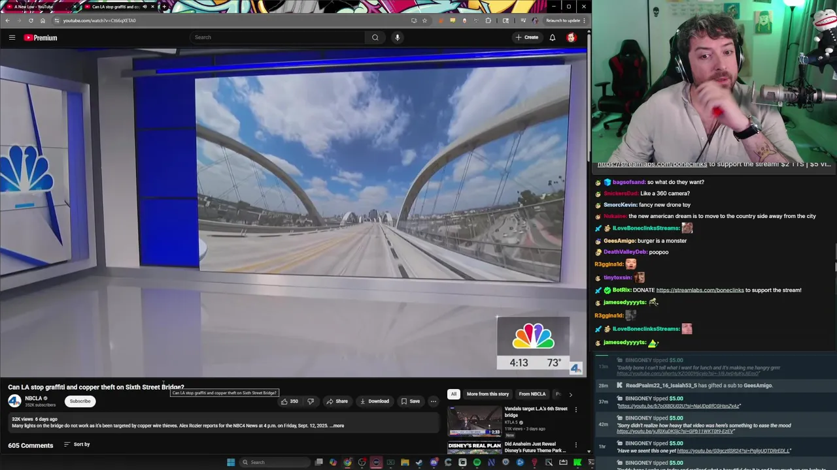
Task: Open Chrome from the taskbar
Action: point(347,462)
